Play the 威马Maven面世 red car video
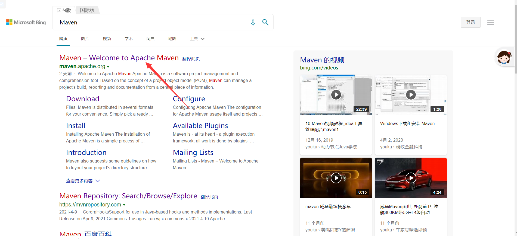Viewport: 517px width, 239px height. (x=411, y=178)
